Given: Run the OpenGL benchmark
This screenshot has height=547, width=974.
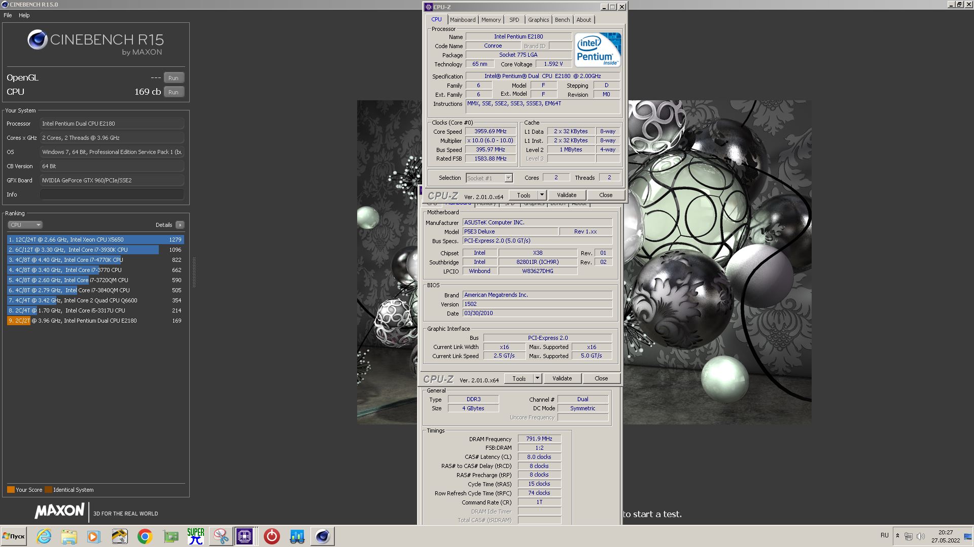Looking at the screenshot, I should (x=173, y=78).
